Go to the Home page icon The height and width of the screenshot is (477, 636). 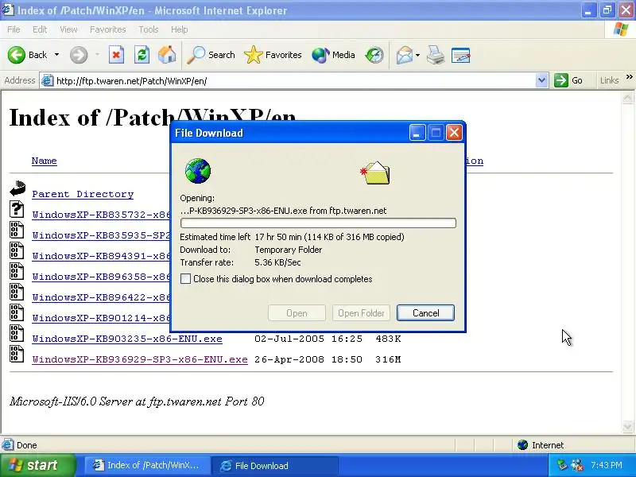[167, 55]
